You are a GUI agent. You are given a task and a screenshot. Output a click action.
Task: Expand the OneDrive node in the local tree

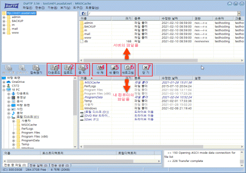pyautogui.click(x=4, y=82)
